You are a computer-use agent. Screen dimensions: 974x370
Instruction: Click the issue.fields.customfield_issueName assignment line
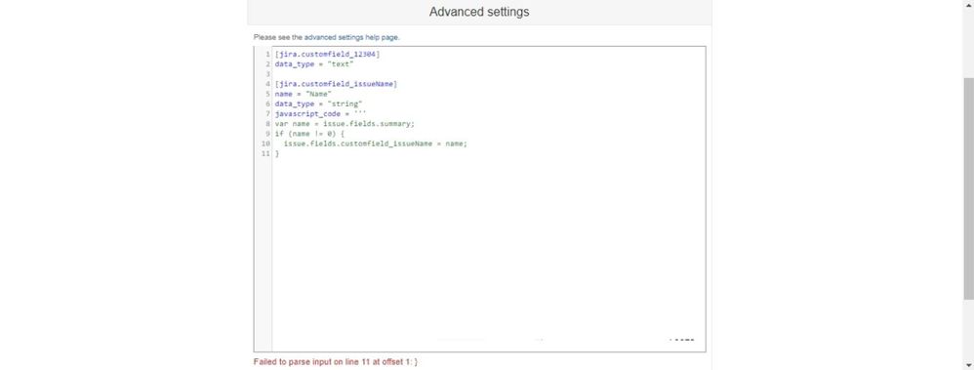coord(375,144)
